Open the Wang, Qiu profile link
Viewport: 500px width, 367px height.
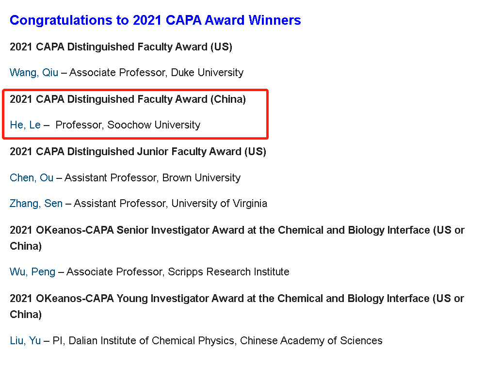[34, 73]
